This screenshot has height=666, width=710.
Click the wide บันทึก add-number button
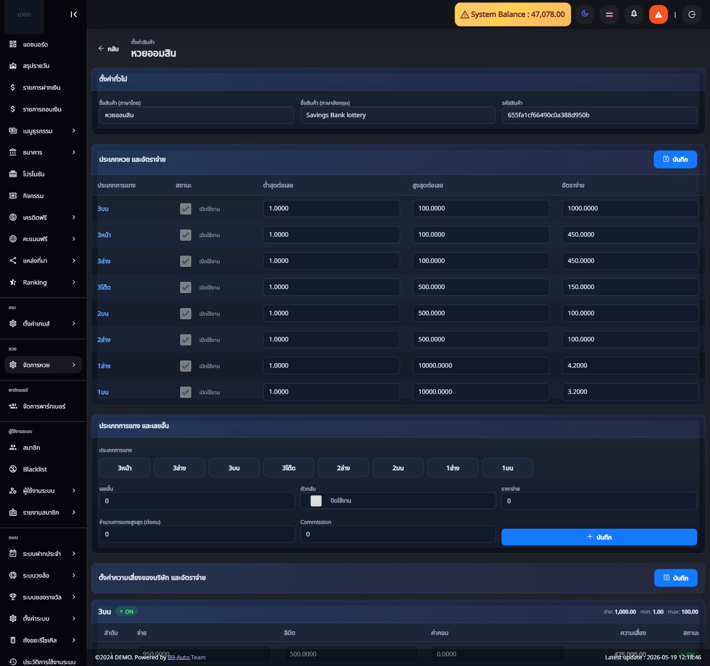[599, 537]
